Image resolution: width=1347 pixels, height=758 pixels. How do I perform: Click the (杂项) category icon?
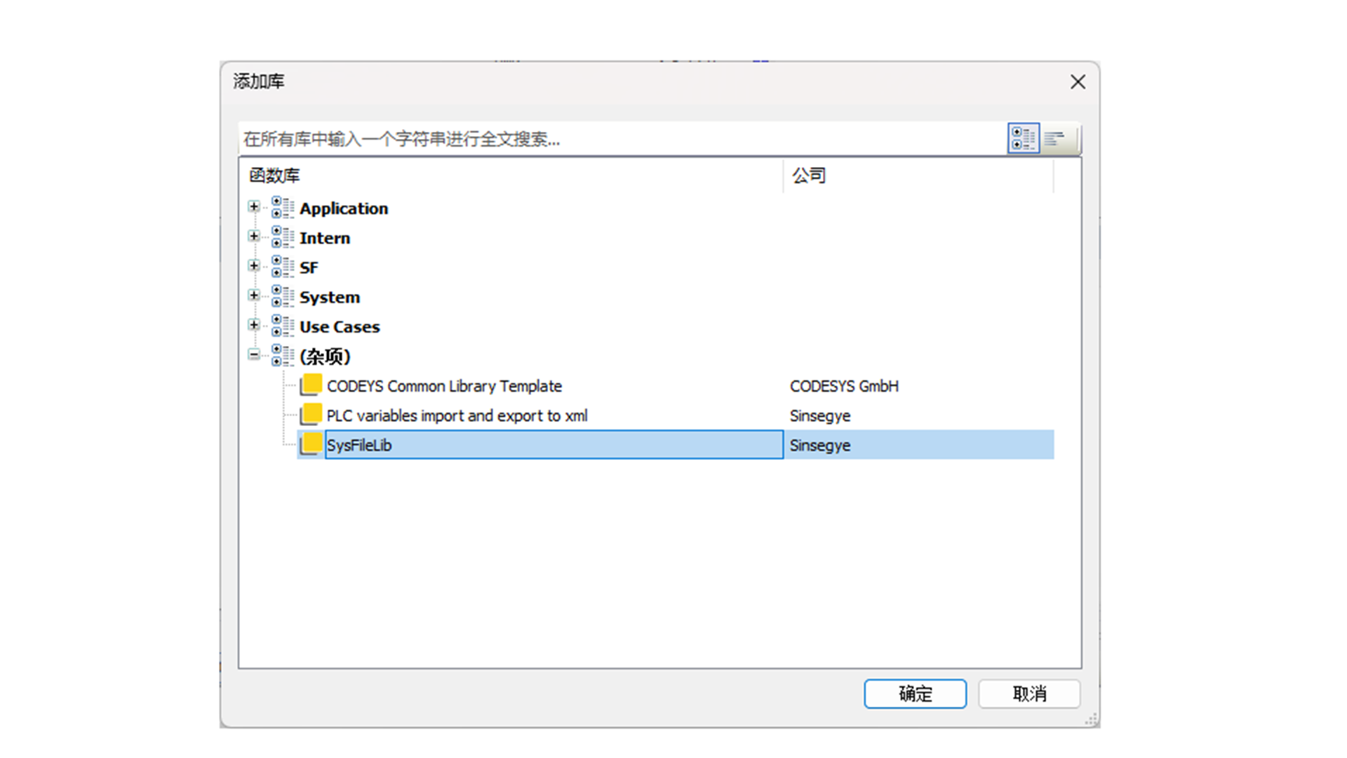coord(283,355)
